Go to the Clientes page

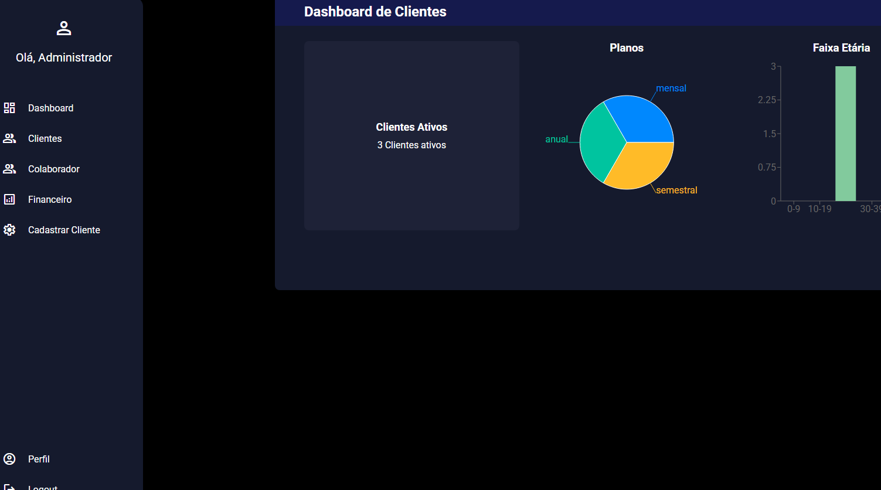(x=45, y=138)
